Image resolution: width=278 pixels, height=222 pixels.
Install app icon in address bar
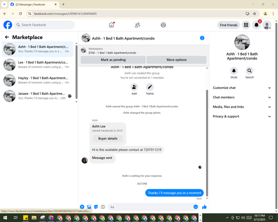(247, 14)
